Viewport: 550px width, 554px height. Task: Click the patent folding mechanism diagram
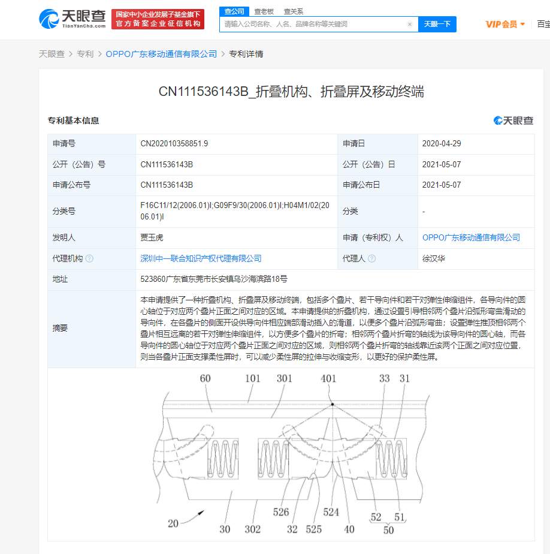pyautogui.click(x=291, y=454)
